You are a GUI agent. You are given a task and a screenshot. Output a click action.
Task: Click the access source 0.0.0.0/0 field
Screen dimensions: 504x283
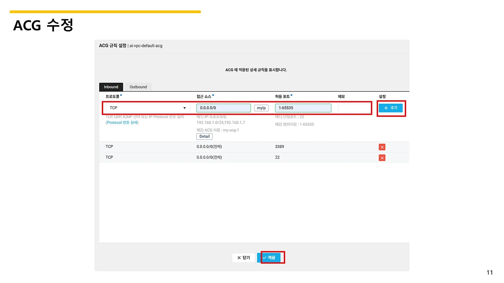224,108
